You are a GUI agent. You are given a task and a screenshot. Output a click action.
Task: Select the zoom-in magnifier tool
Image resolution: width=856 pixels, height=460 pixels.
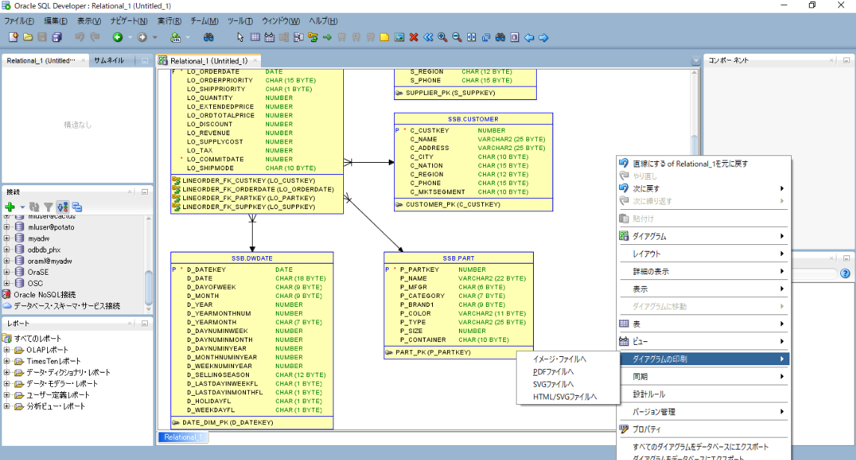[x=442, y=37]
